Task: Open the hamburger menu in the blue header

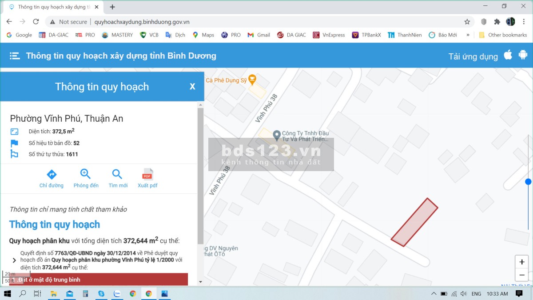Action: (15, 56)
